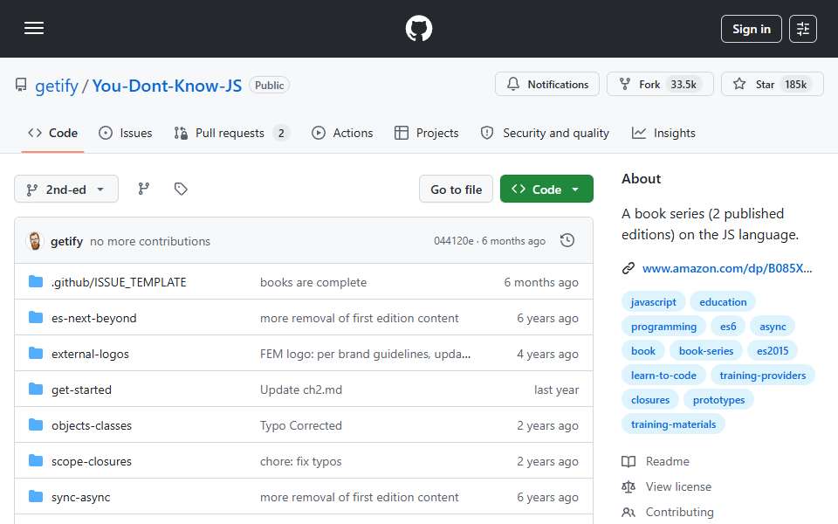The width and height of the screenshot is (838, 524).
Task: Open 'chore: fix typos' commit message
Action: [300, 461]
